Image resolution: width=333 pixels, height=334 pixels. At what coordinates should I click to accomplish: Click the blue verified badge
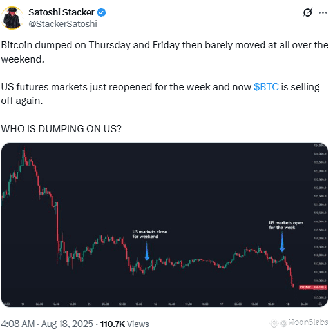[101, 12]
